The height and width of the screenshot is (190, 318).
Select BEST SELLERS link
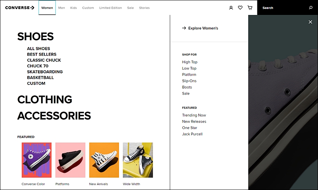tap(42, 54)
